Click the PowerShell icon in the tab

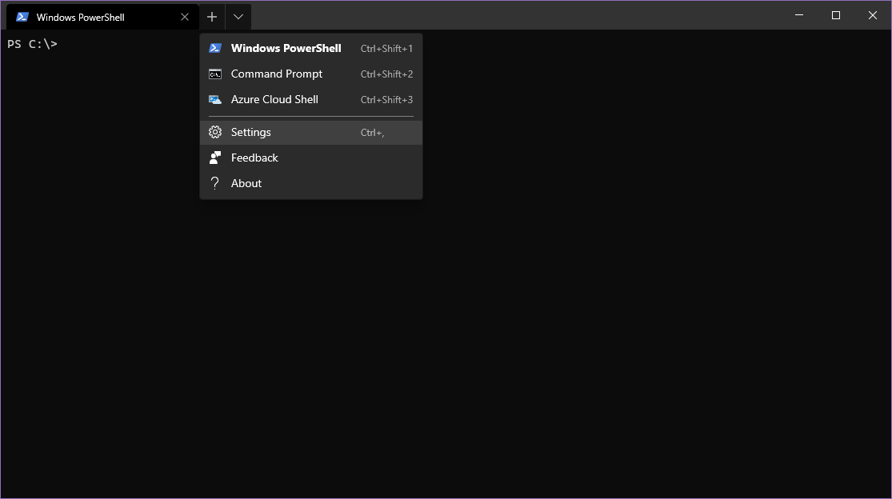pos(22,17)
